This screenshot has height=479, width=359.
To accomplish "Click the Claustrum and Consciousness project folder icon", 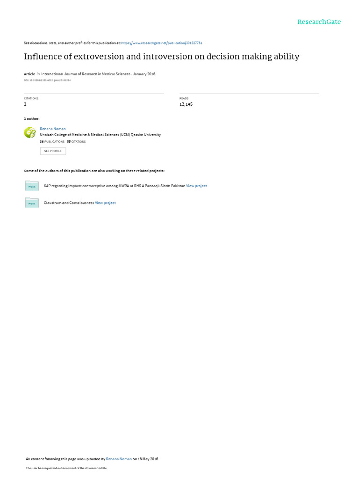I will click(x=32, y=203).
